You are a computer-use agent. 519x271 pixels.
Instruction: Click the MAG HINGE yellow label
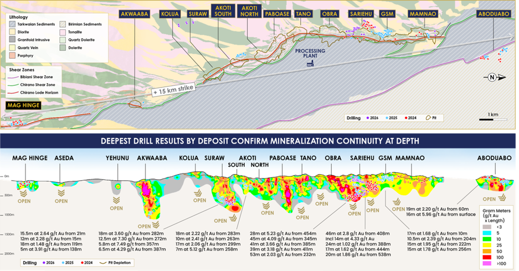click(x=23, y=105)
